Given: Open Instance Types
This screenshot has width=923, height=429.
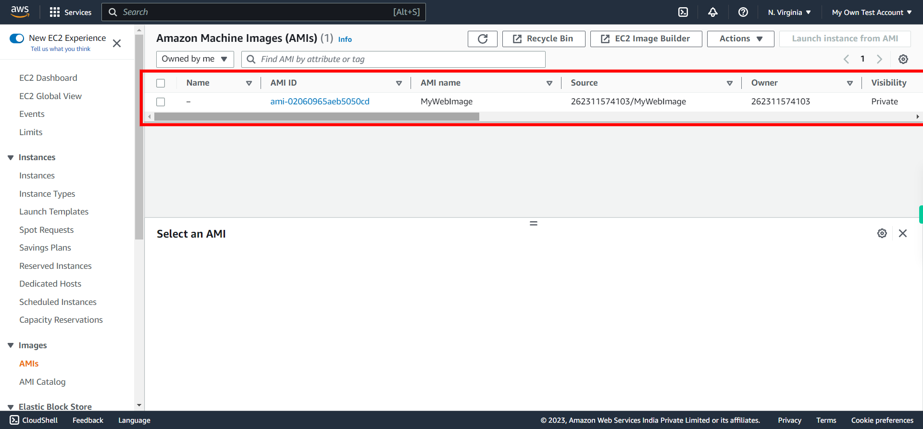Looking at the screenshot, I should 47,194.
